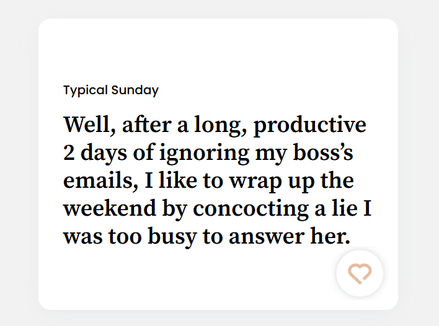Viewport: 439px width, 326px height.
Task: Click the word 'Typical' in the title
Action: click(x=86, y=90)
